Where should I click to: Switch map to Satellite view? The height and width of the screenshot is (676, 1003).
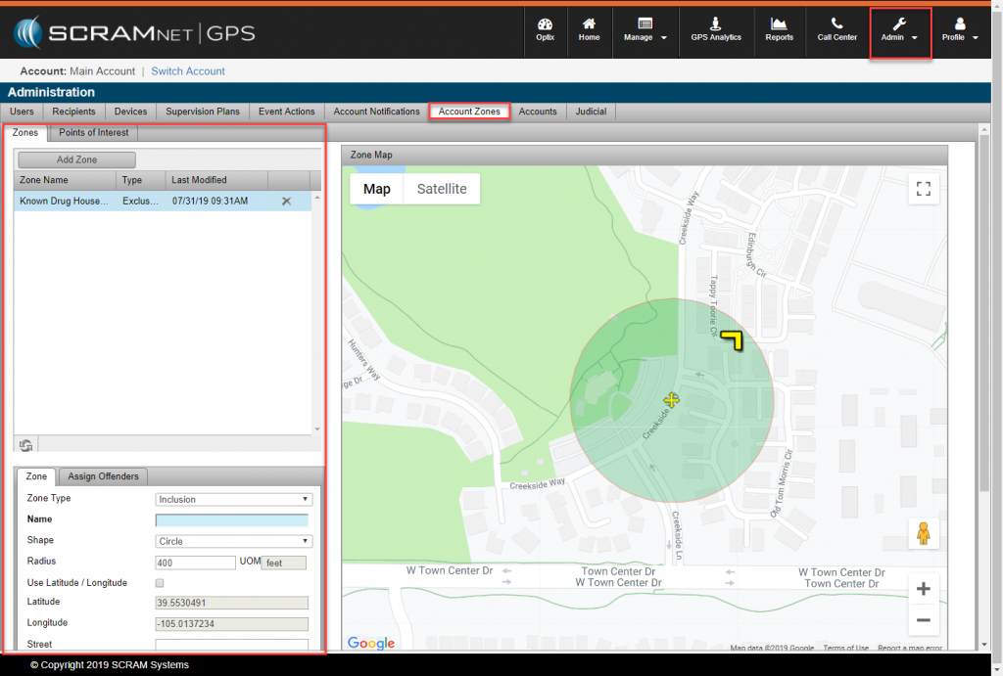point(442,189)
